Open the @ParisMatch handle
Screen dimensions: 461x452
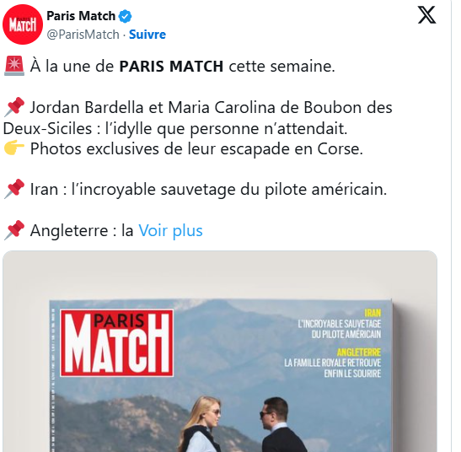(x=83, y=35)
